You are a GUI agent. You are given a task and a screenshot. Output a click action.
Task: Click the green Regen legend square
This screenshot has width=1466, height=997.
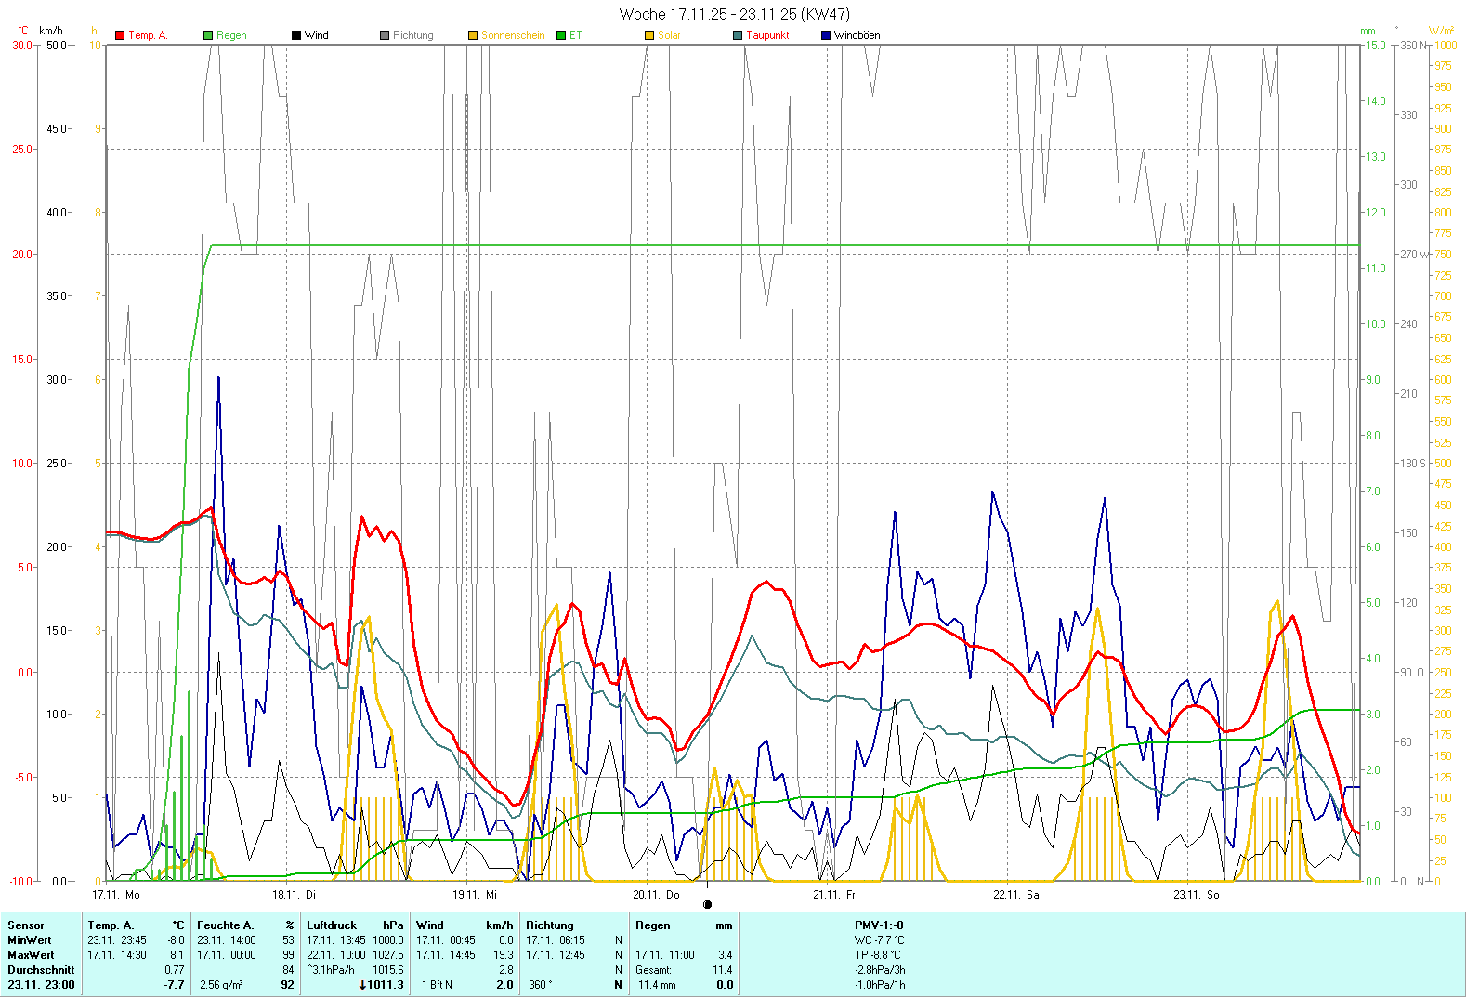click(208, 35)
